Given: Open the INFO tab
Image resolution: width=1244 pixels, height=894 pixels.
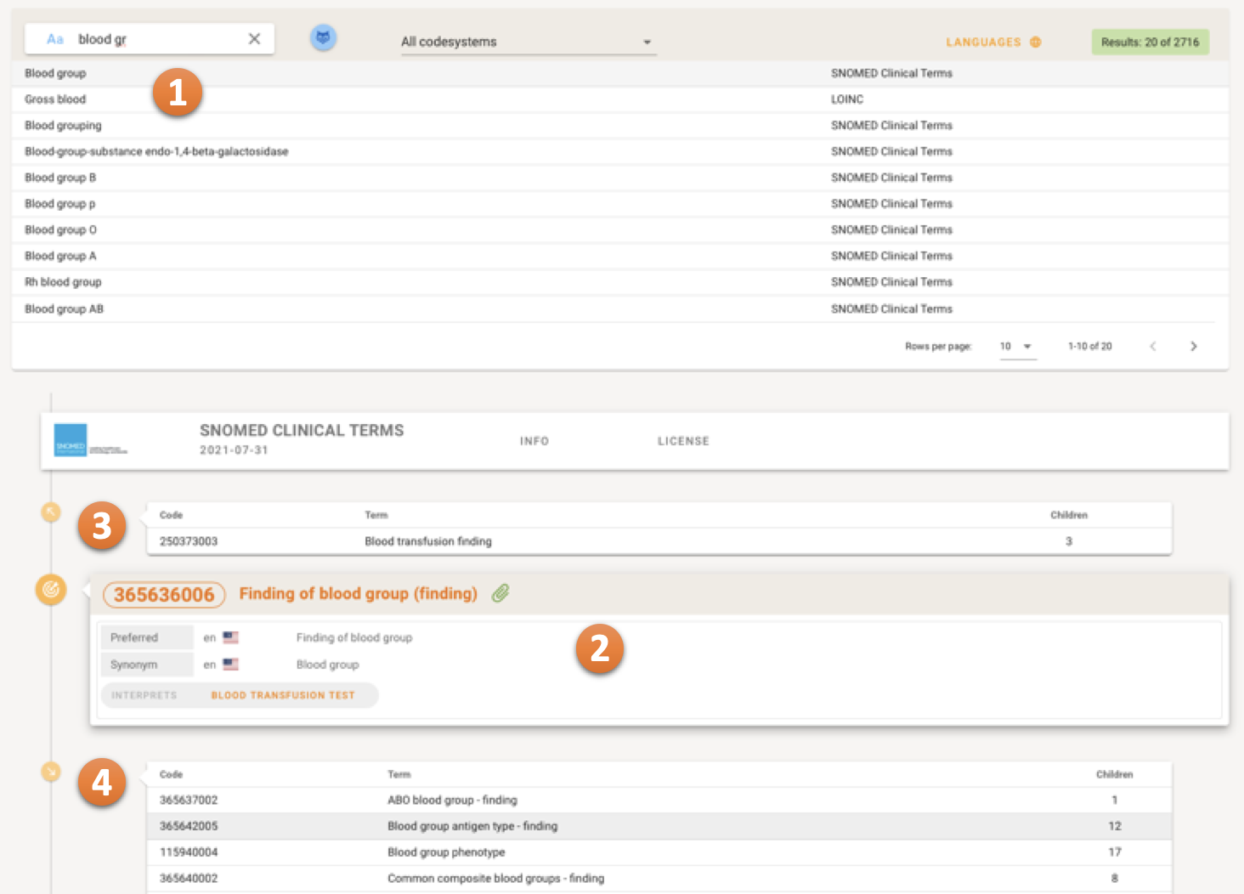Looking at the screenshot, I should point(534,441).
